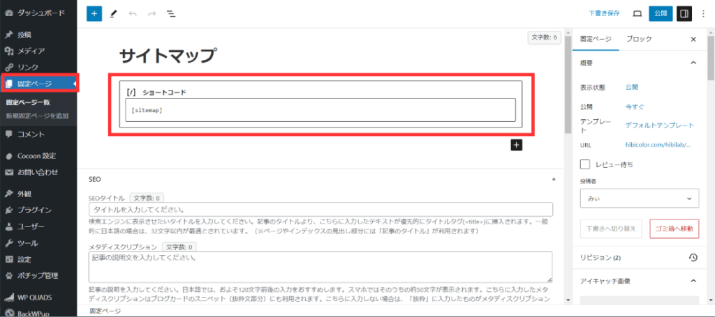Open revision history clock icon
715x317 pixels.
click(x=693, y=257)
